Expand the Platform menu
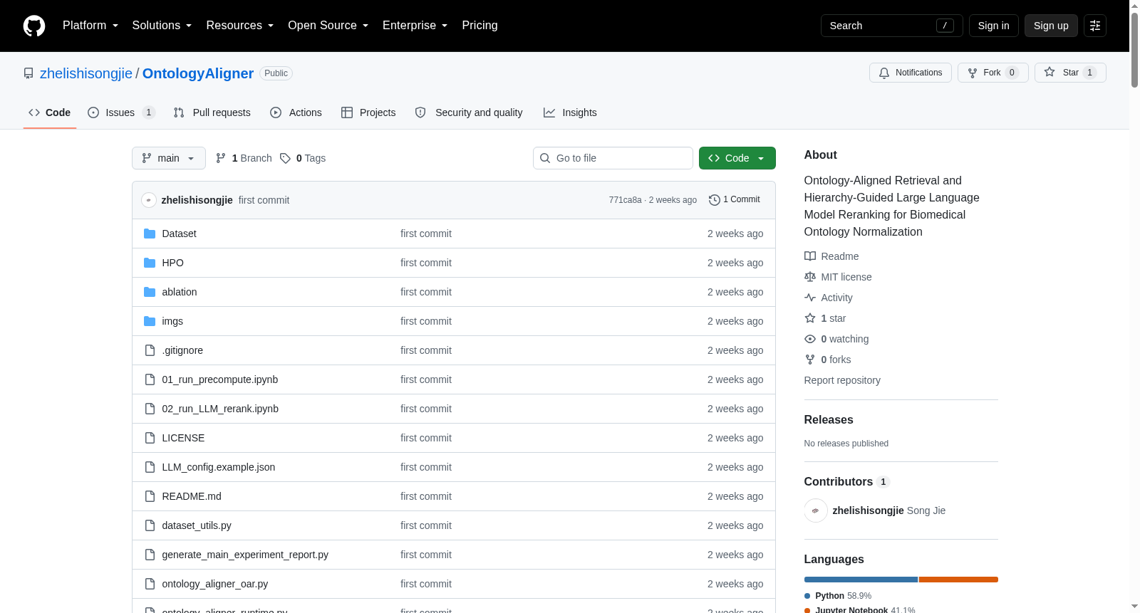The height and width of the screenshot is (613, 1140). tap(90, 26)
